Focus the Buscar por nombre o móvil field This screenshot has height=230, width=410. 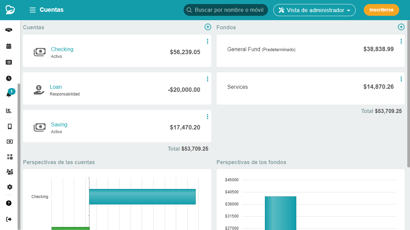[226, 10]
